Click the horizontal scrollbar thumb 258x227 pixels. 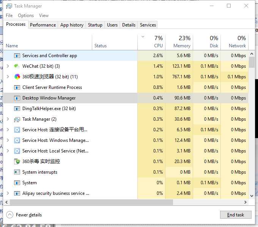[x=91, y=202]
